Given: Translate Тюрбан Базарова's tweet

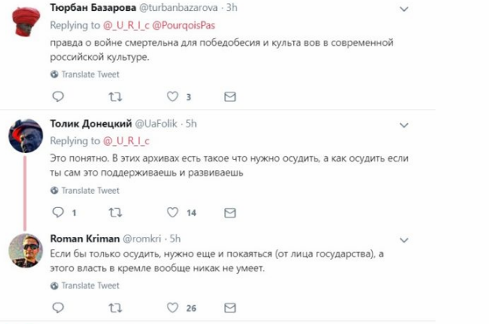Looking at the screenshot, I should coord(90,75).
